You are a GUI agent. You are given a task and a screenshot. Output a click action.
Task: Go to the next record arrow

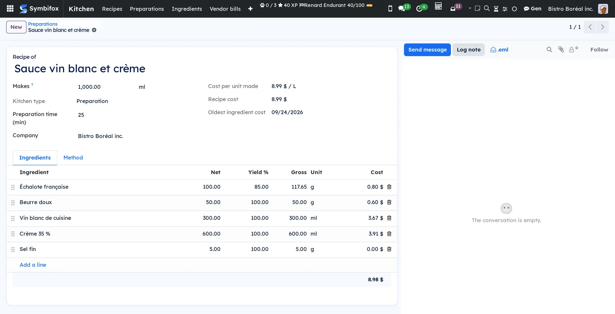(x=603, y=27)
